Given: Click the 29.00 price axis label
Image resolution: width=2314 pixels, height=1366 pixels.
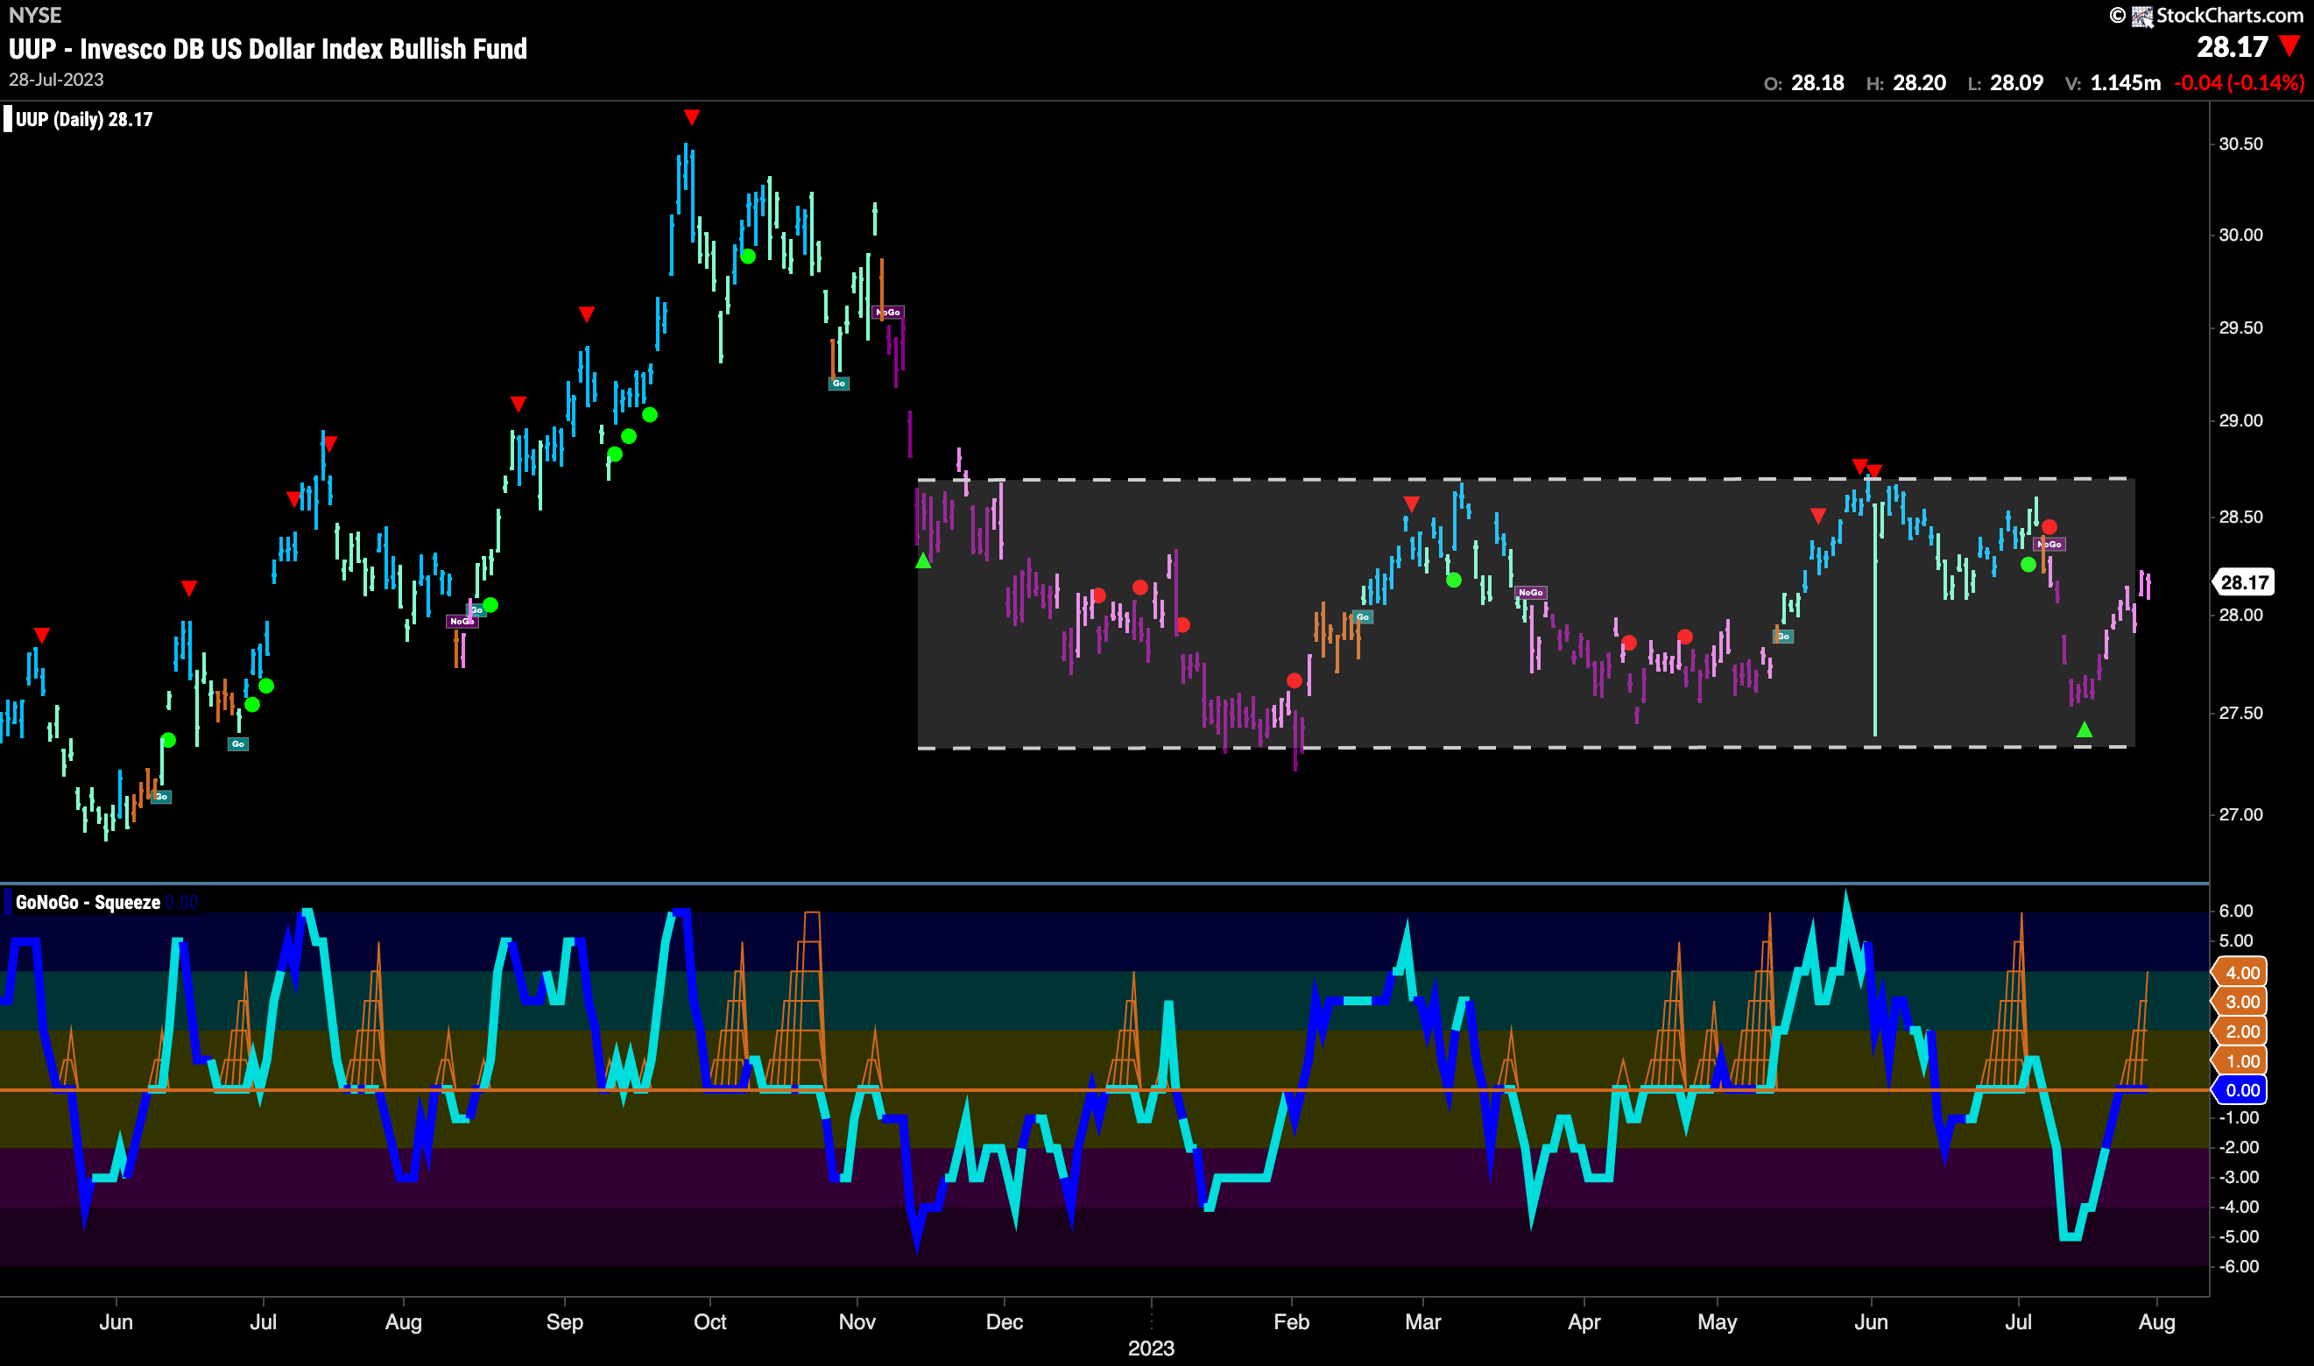Looking at the screenshot, I should (x=2240, y=420).
